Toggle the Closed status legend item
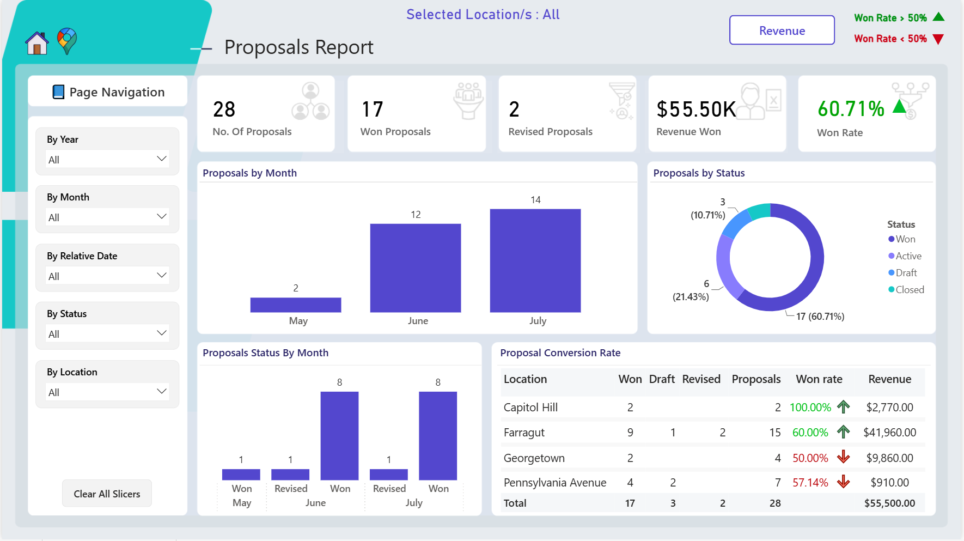Image resolution: width=964 pixels, height=541 pixels. click(x=906, y=290)
